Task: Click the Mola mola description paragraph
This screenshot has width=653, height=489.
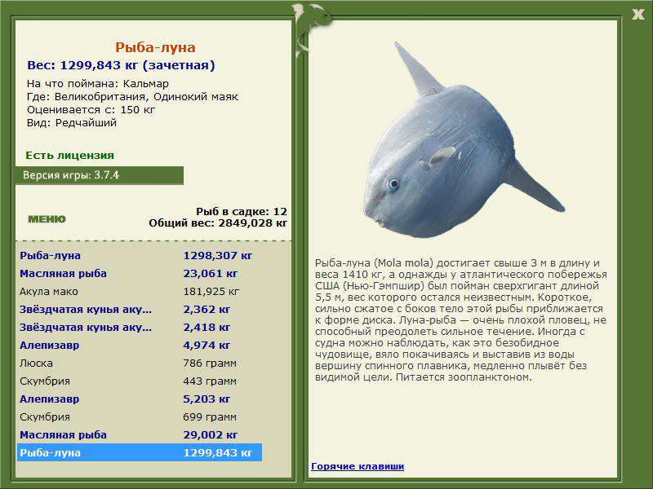Action: coord(460,319)
